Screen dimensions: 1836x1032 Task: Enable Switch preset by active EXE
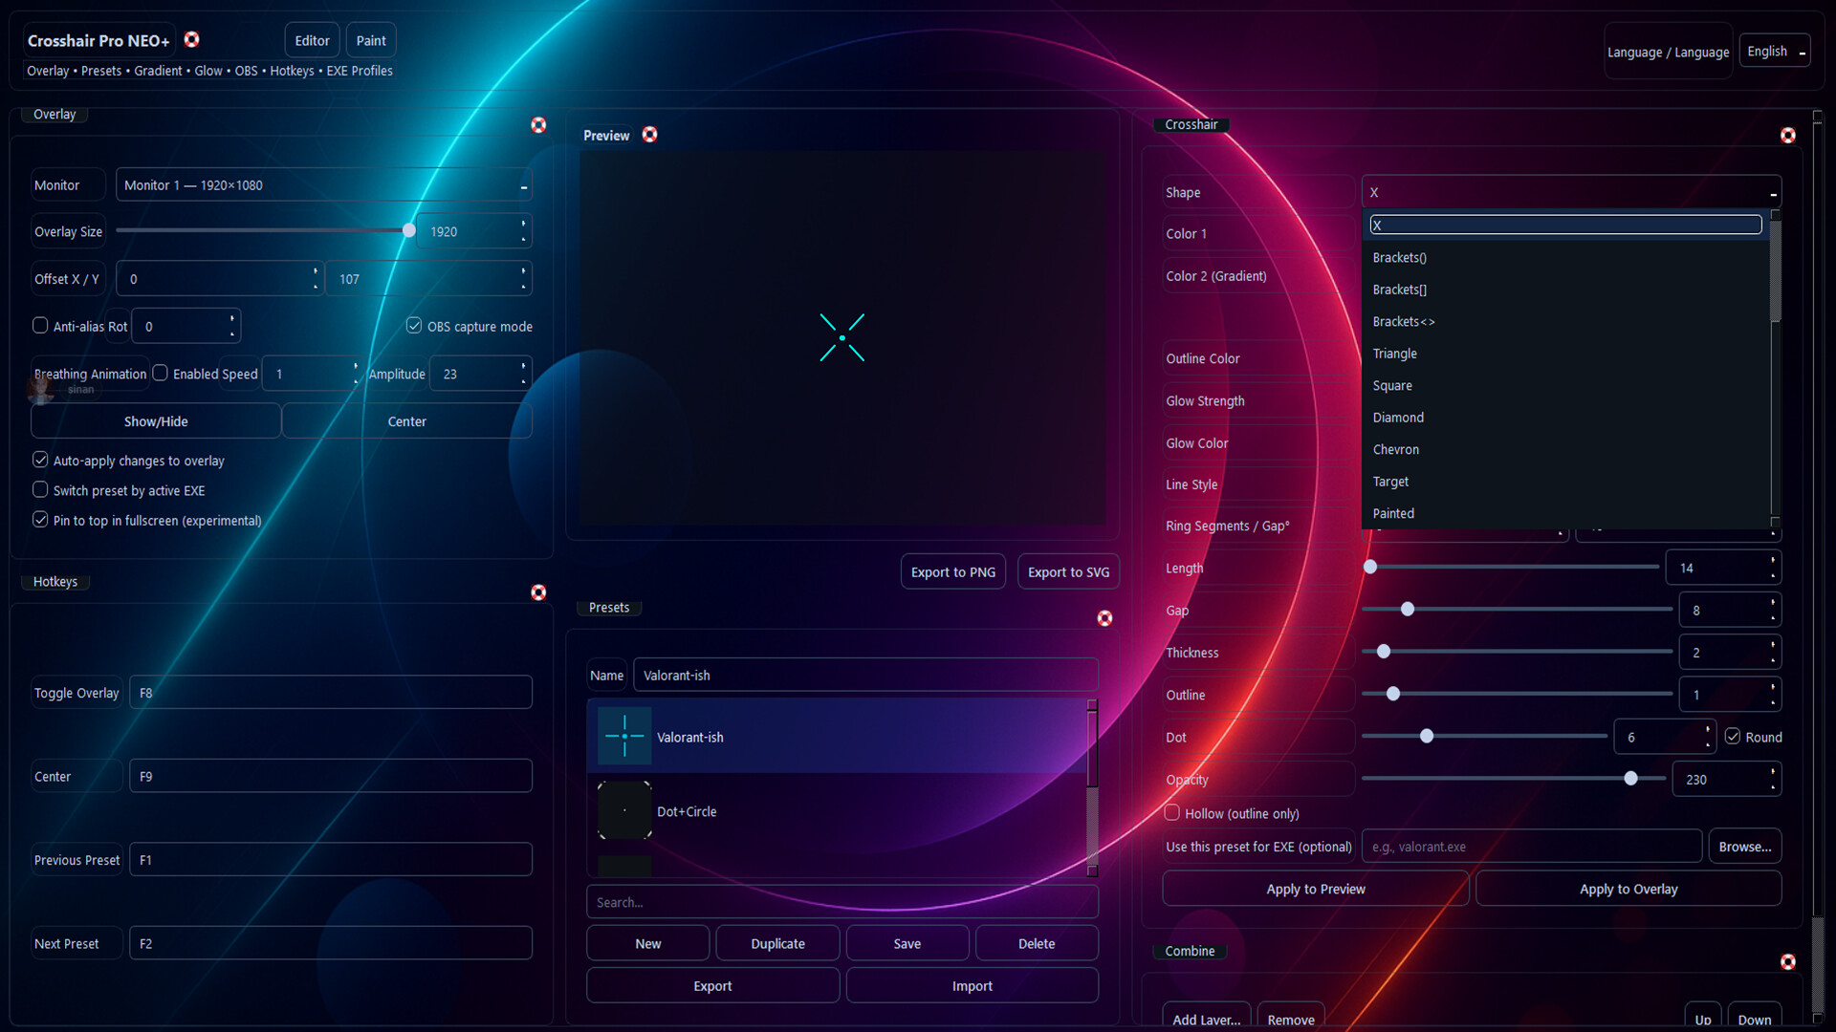(x=40, y=489)
